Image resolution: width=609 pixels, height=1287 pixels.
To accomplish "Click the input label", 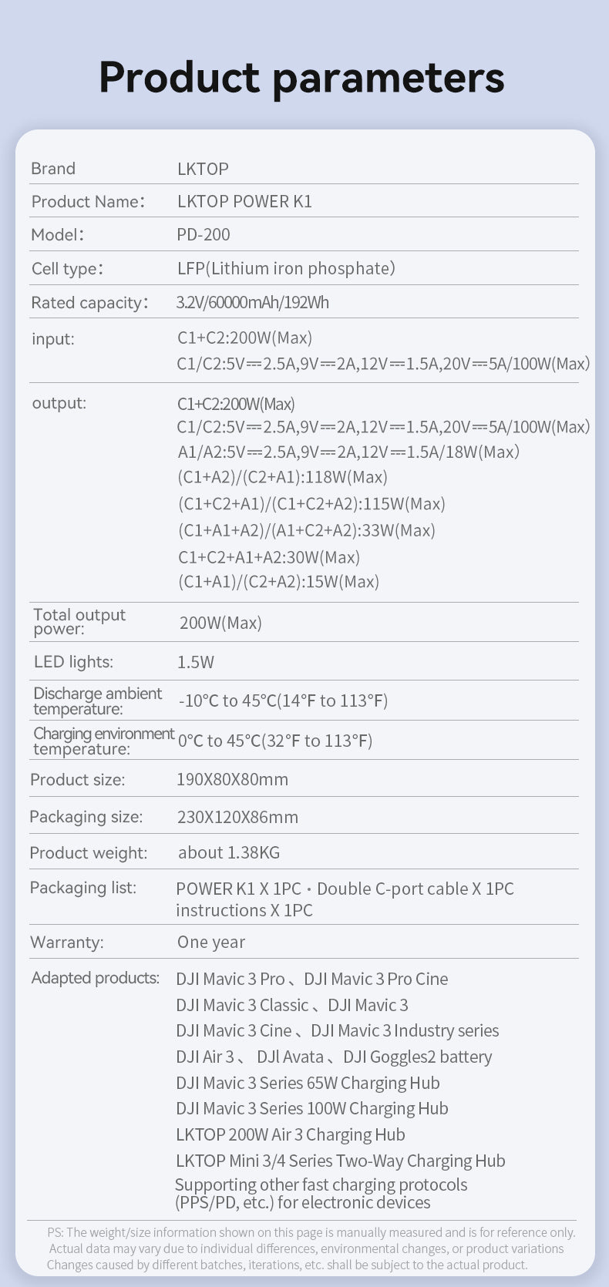I will click(53, 339).
